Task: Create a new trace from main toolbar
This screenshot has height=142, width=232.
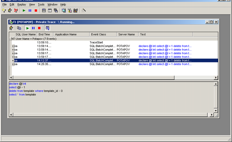Action: (x=4, y=10)
